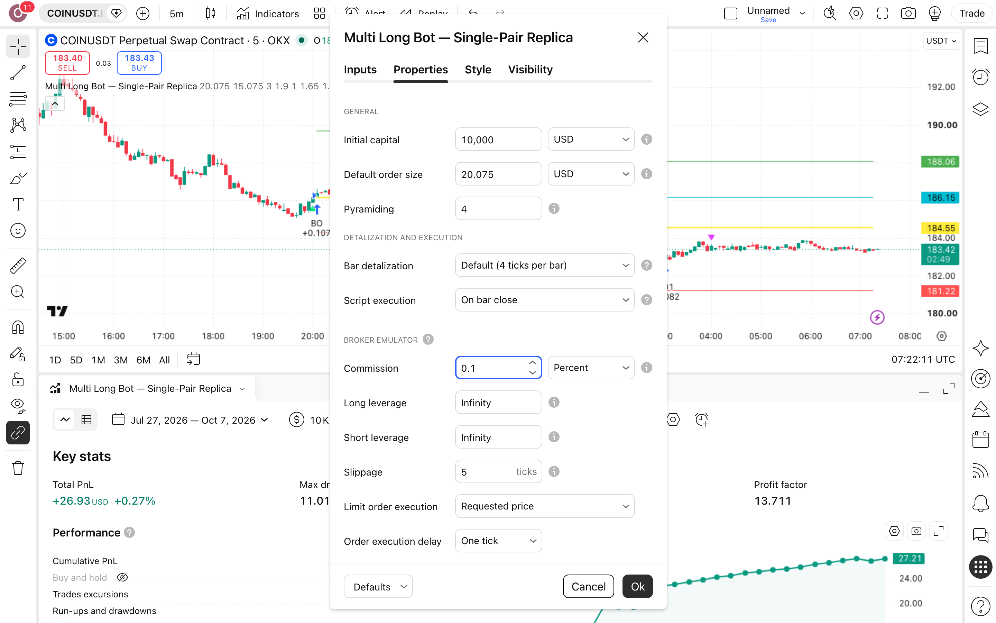The image size is (996, 623).
Task: Select the text annotation tool
Action: [18, 204]
